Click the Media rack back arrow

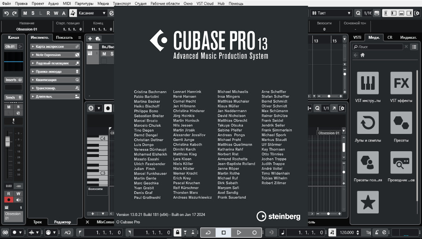click(356, 55)
